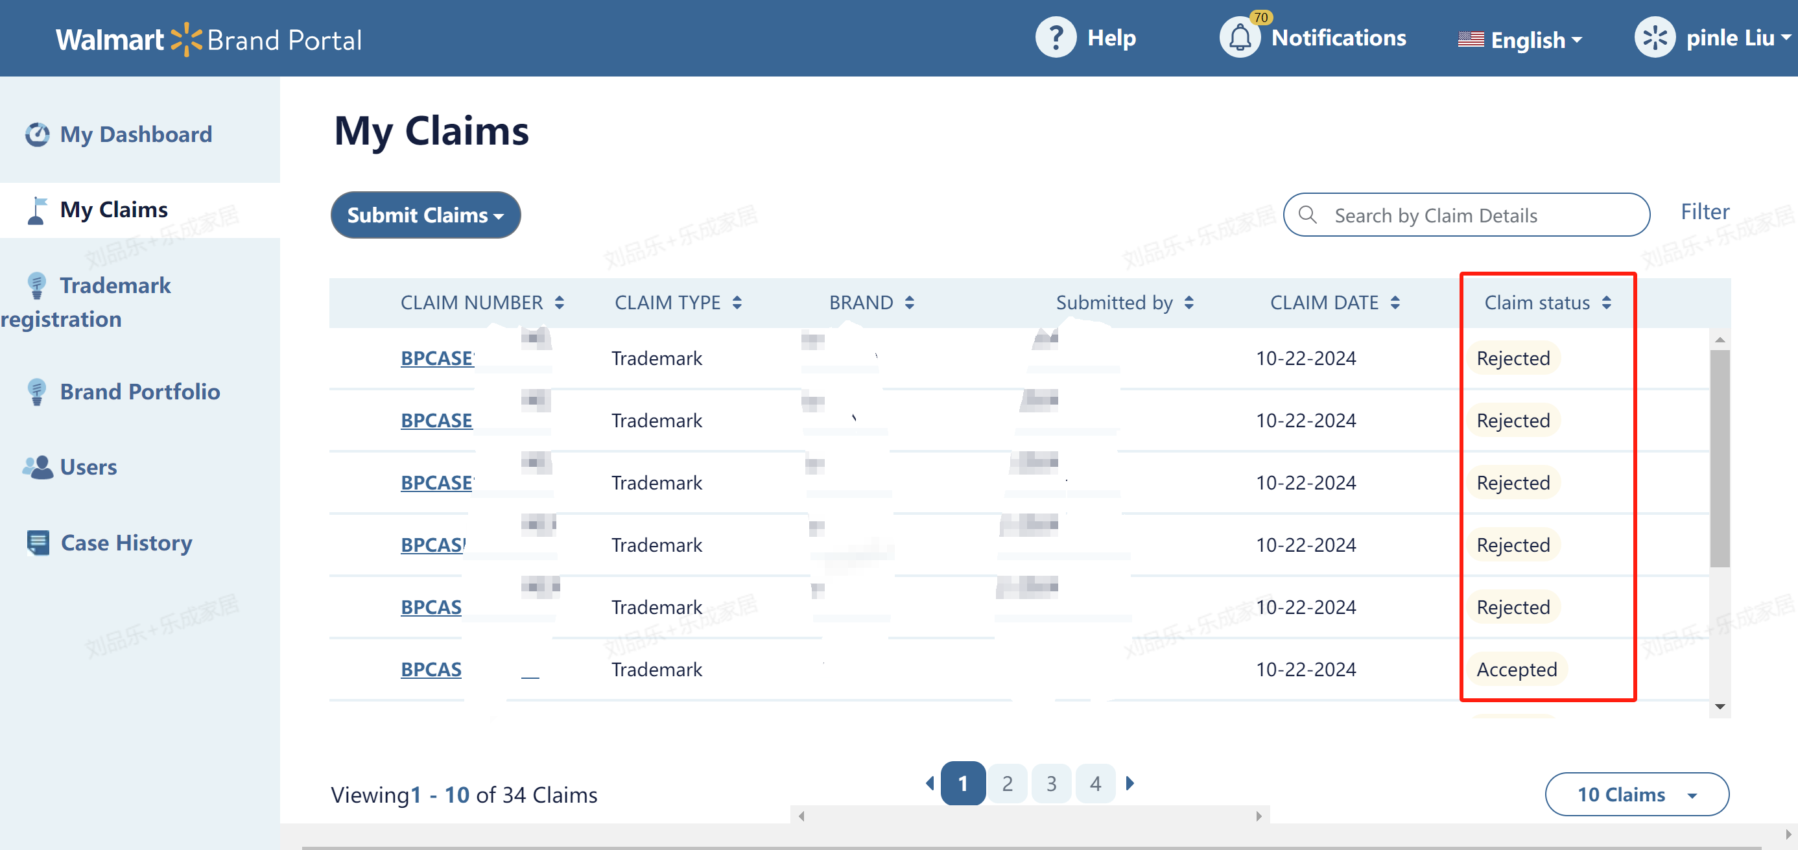Viewport: 1798px width, 850px height.
Task: Click the Search by Claim Details field
Action: [x=1467, y=215]
